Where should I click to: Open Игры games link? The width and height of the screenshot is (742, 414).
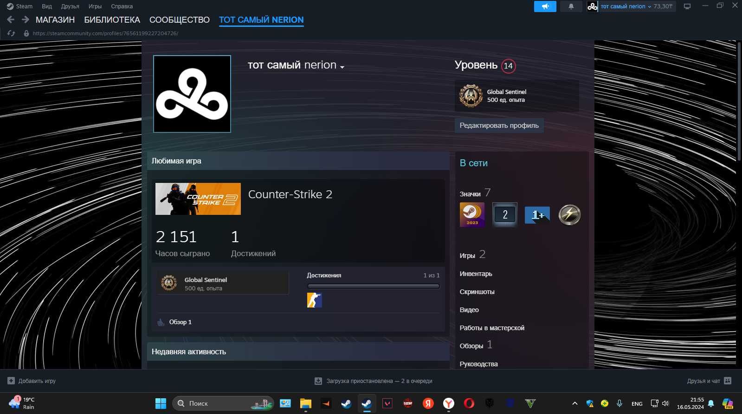point(467,256)
